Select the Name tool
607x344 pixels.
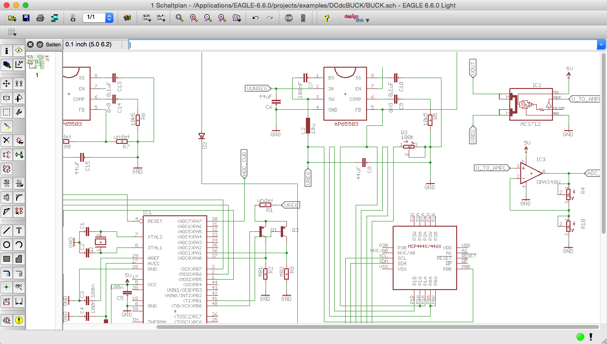tap(7, 183)
